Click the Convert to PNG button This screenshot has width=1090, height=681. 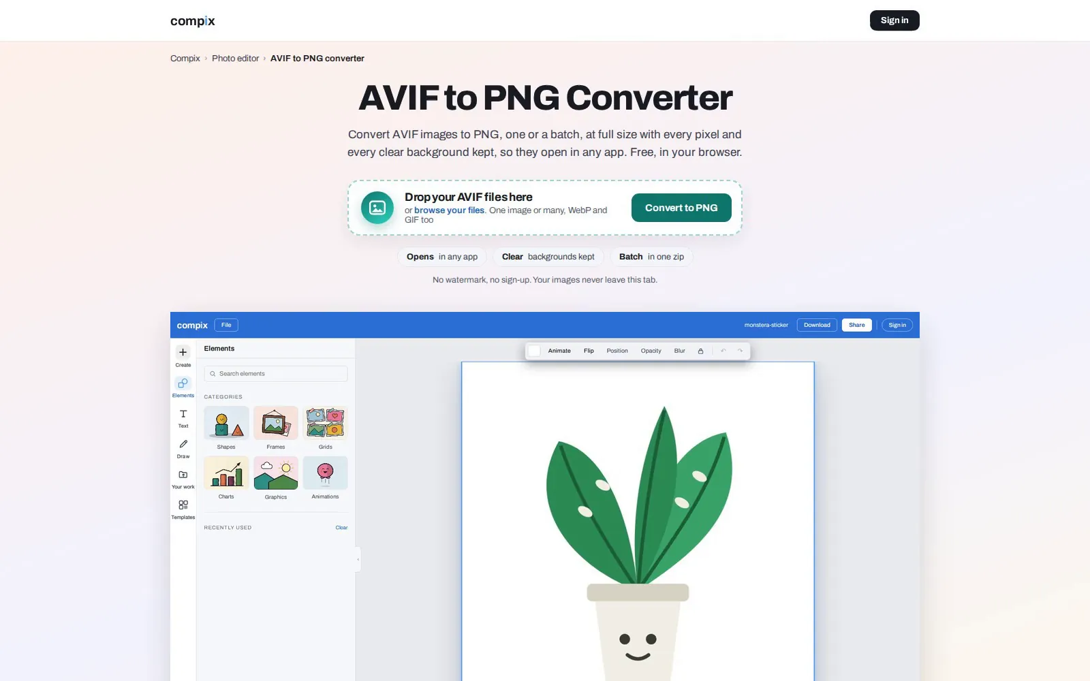click(x=681, y=208)
